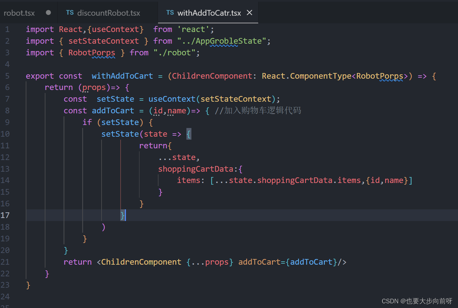Image resolution: width=458 pixels, height=308 pixels.
Task: Click the underlined RobotPorps import name
Action: point(92,52)
